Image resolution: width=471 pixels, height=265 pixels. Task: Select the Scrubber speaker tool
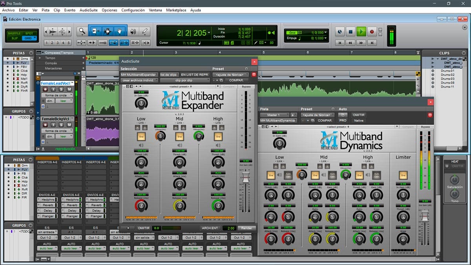click(x=133, y=31)
